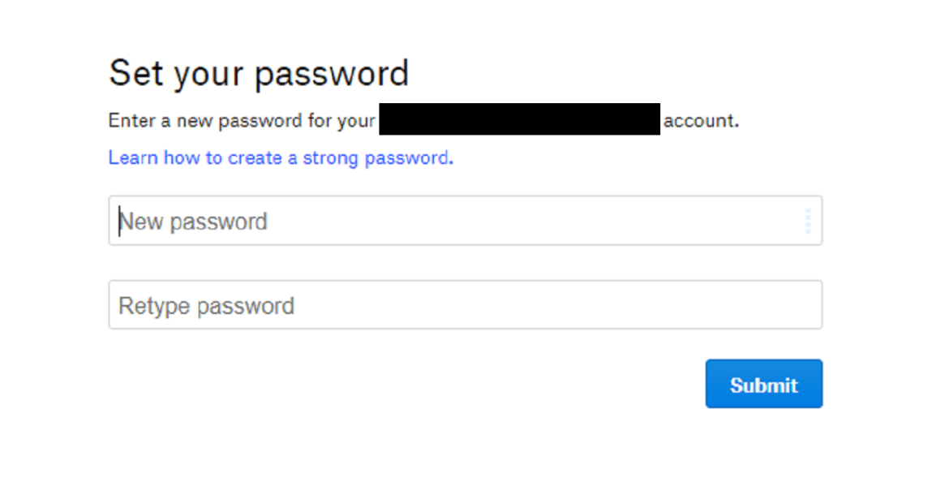Click the empty right side of Retype password

pyautogui.click(x=689, y=305)
